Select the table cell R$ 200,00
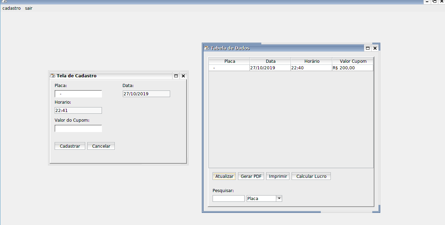This screenshot has height=225, width=445. 353,68
